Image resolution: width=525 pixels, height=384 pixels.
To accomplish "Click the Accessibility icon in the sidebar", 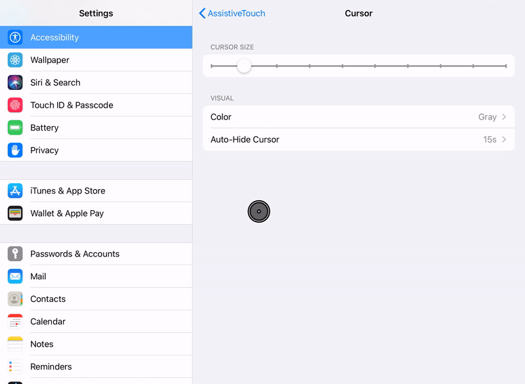I will click(x=14, y=37).
